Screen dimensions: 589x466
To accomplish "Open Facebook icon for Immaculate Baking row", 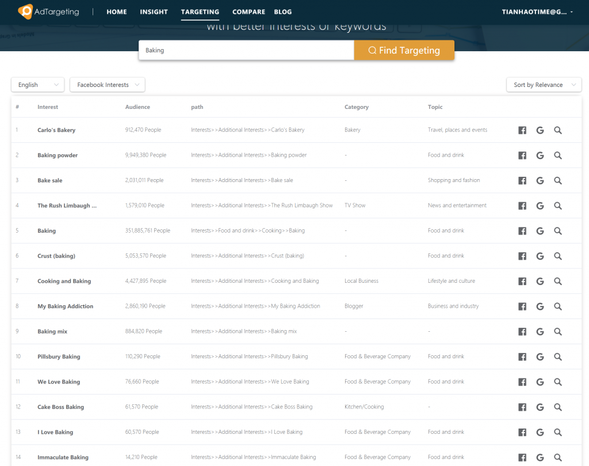I will coord(522,458).
